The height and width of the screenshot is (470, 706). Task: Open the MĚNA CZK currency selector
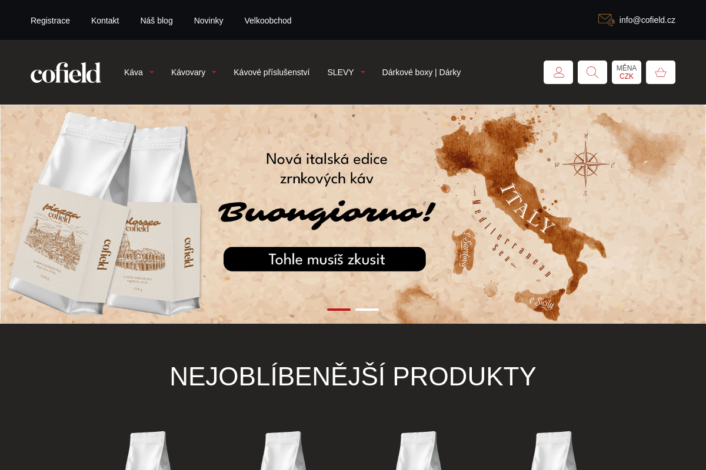pos(627,72)
